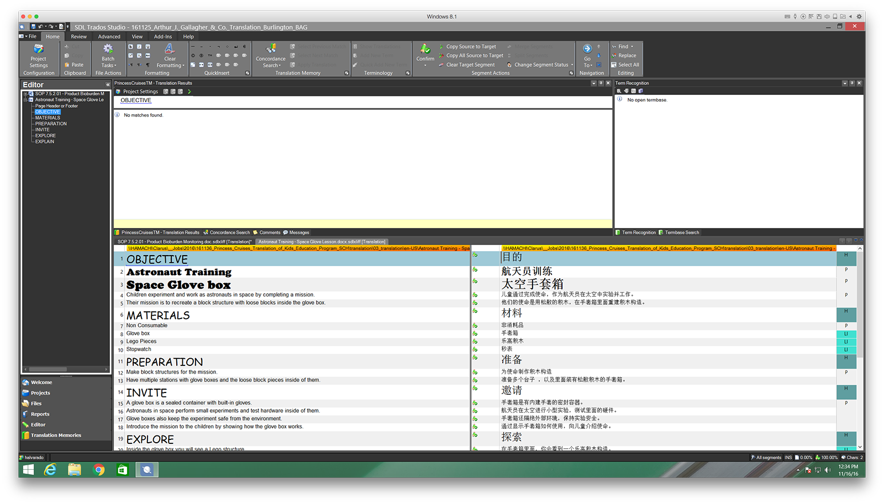Switch to the Review ribbon tab
Viewport: 884px width, 504px height.
pos(78,37)
